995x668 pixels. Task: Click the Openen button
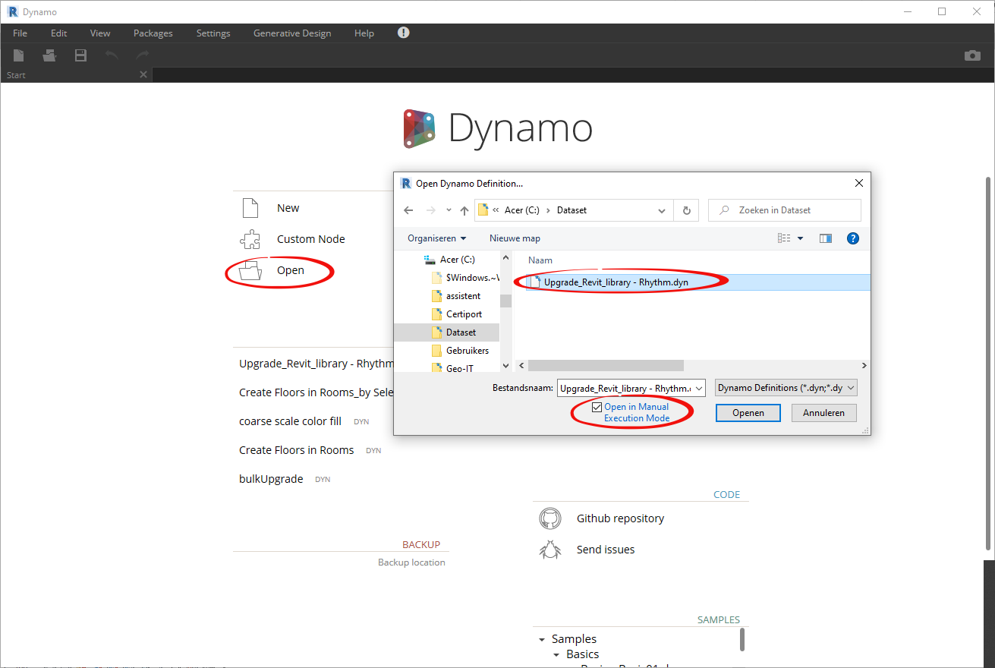[748, 413]
